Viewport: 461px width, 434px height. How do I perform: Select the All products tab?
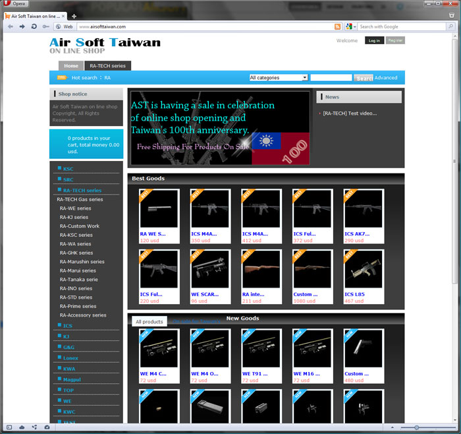pos(149,321)
